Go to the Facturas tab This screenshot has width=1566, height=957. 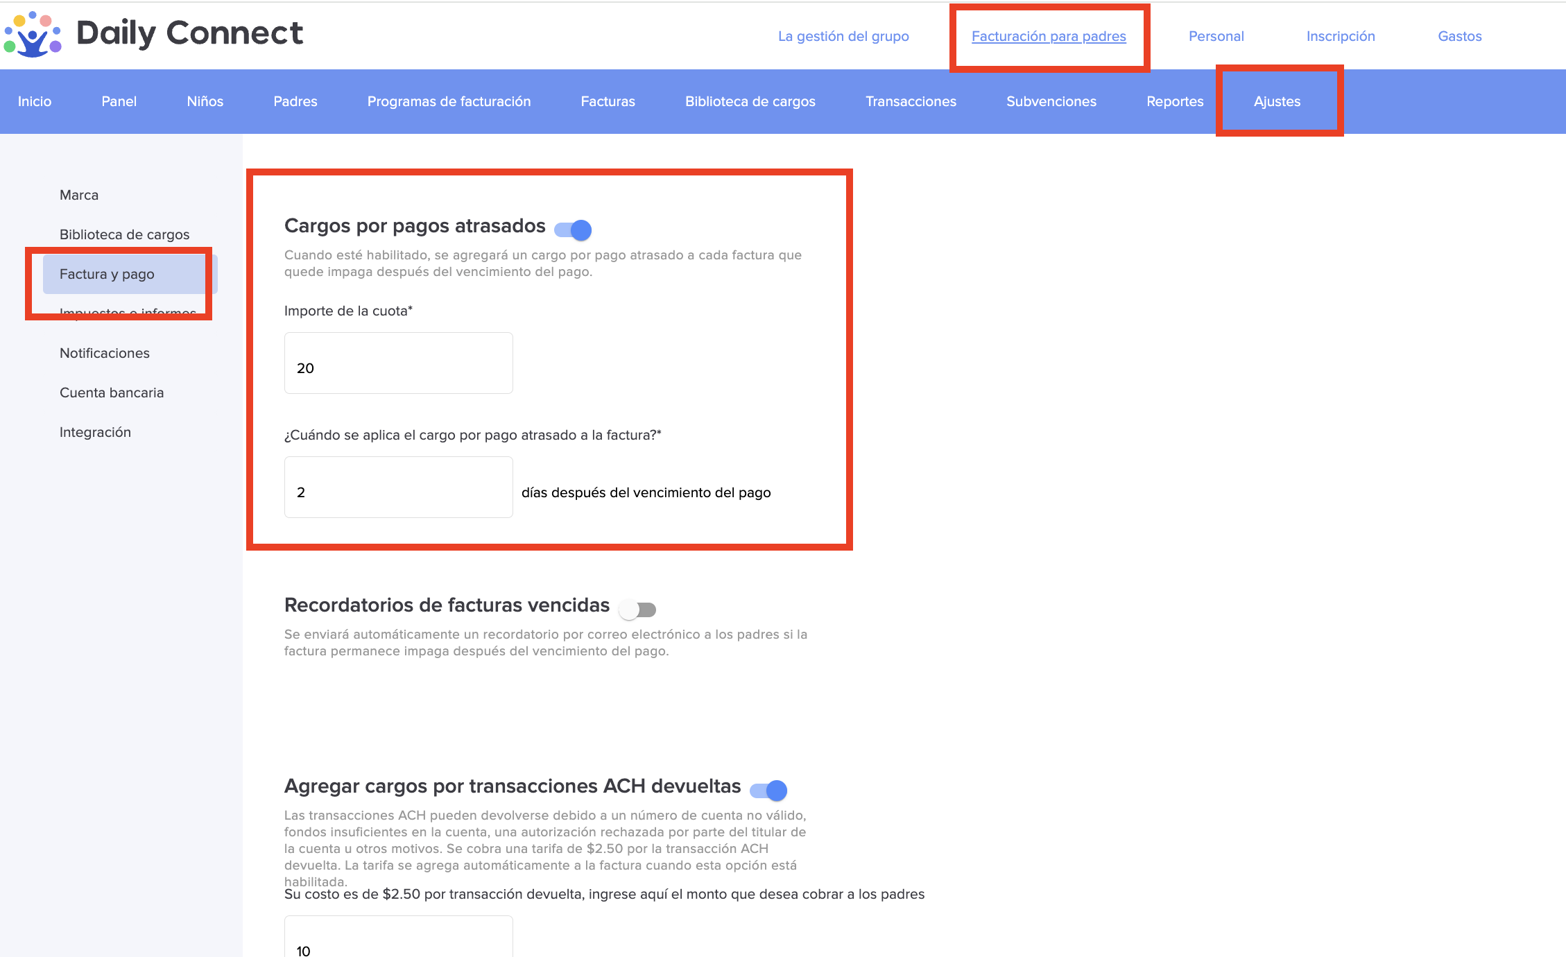[x=608, y=101]
